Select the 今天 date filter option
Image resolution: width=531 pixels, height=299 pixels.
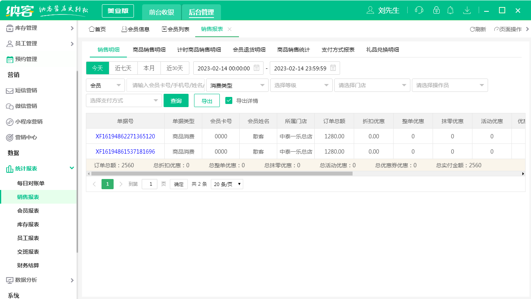[97, 68]
